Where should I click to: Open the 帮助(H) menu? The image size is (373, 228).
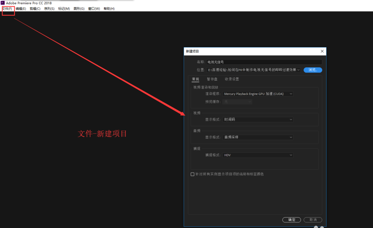tap(108, 9)
